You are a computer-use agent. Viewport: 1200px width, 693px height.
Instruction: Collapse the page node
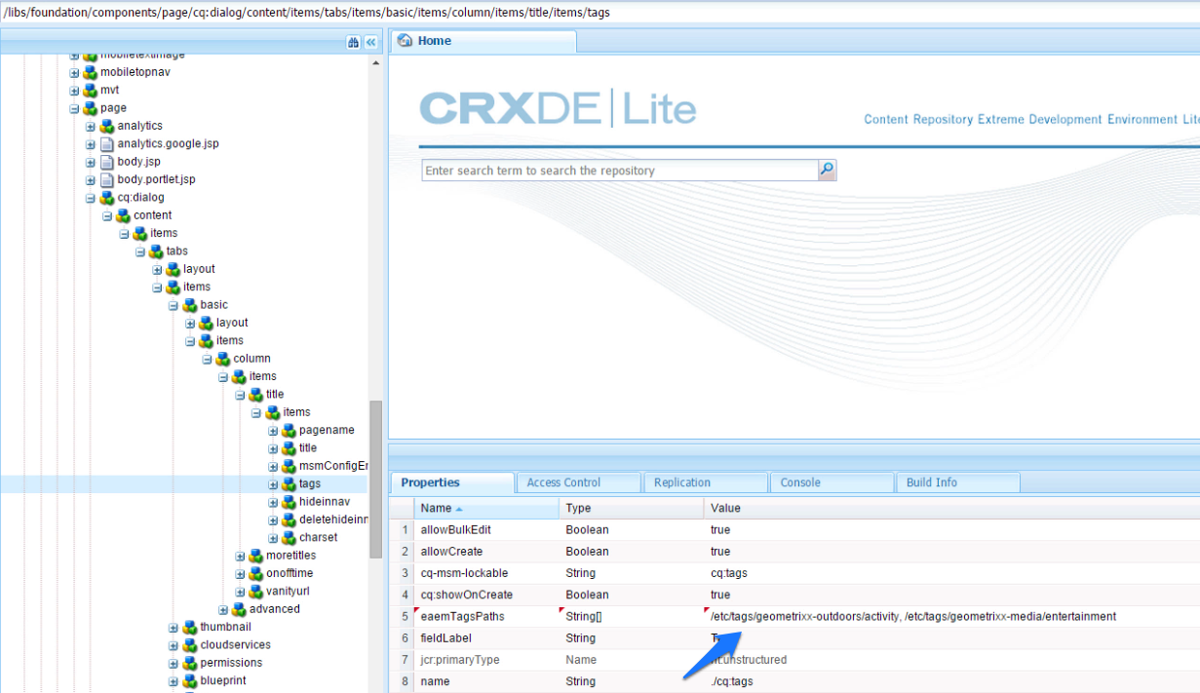(74, 108)
